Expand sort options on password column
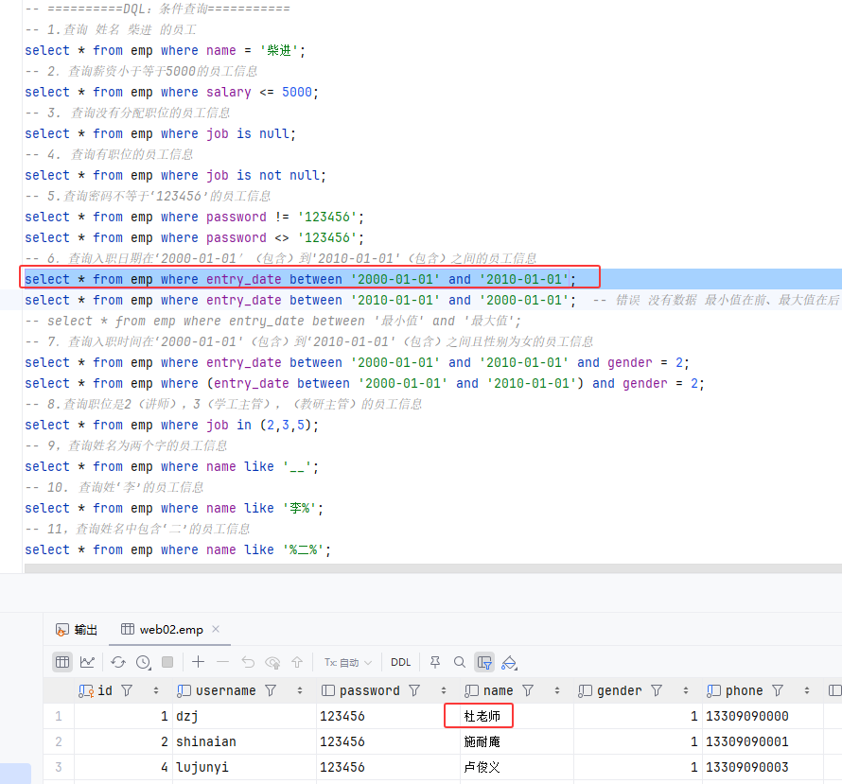Image resolution: width=842 pixels, height=784 pixels. click(444, 691)
